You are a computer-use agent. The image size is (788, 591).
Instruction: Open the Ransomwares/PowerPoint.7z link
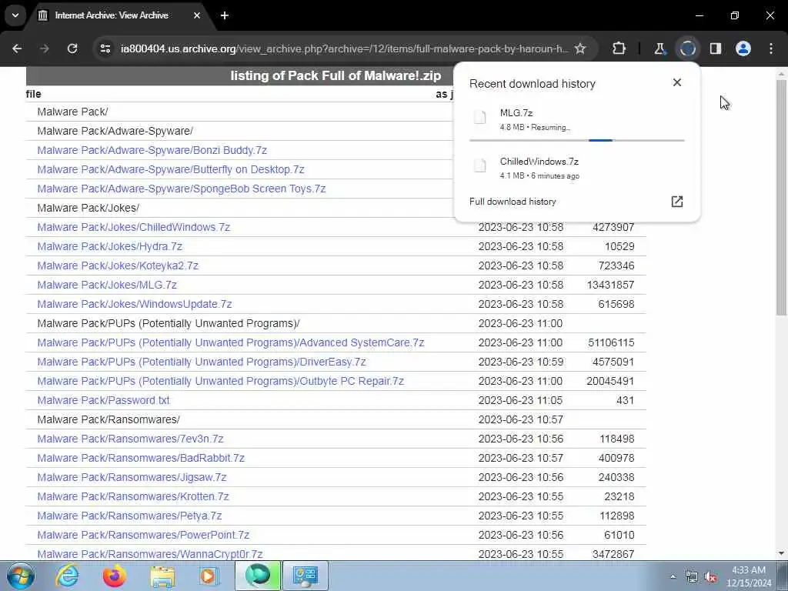point(143,535)
